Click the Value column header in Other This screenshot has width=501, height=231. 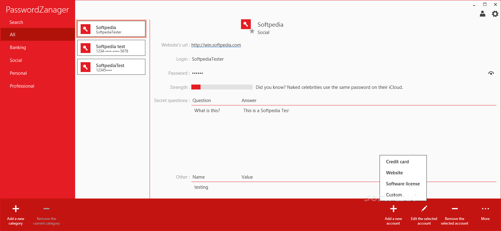point(247,177)
